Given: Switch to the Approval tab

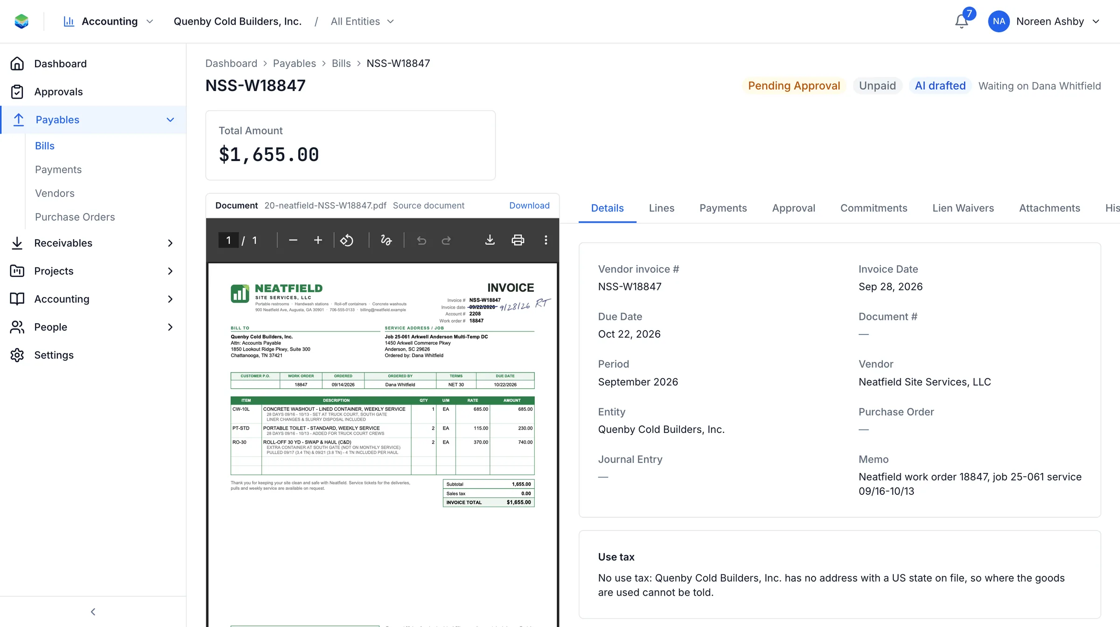Looking at the screenshot, I should [x=793, y=208].
